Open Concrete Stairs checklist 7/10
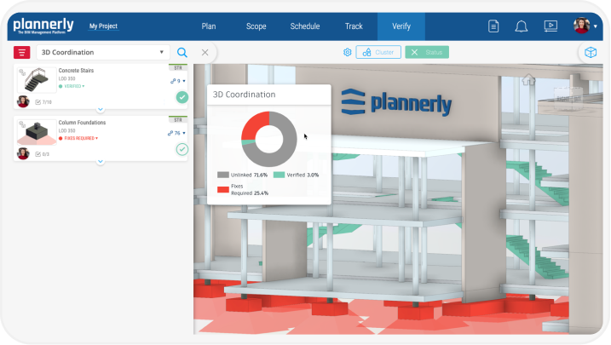611x345 pixels. coord(43,102)
